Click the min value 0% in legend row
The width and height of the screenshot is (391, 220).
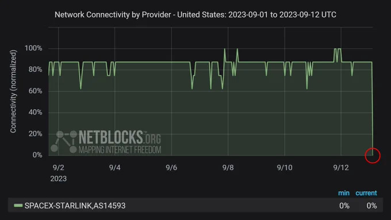pos(344,206)
